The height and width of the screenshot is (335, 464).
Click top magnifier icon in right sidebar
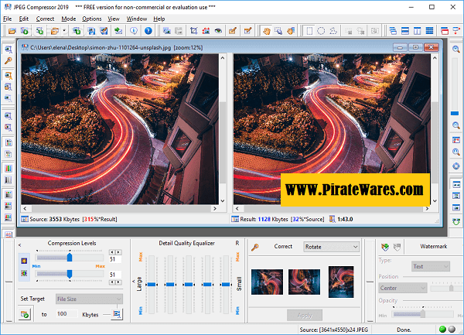(x=456, y=49)
